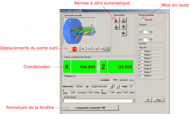Tick the Relais 8 checkbox
The width and height of the screenshot is (189, 114).
pos(142,76)
